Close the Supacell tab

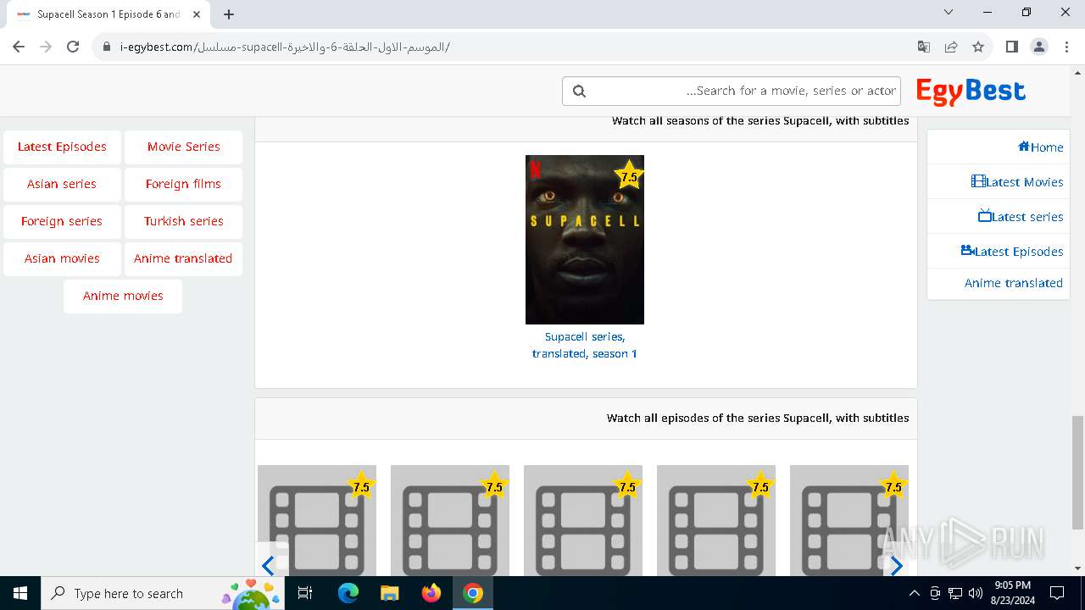(x=197, y=14)
